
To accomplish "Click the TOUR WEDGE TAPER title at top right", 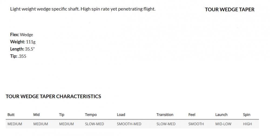I will pos(230,9).
